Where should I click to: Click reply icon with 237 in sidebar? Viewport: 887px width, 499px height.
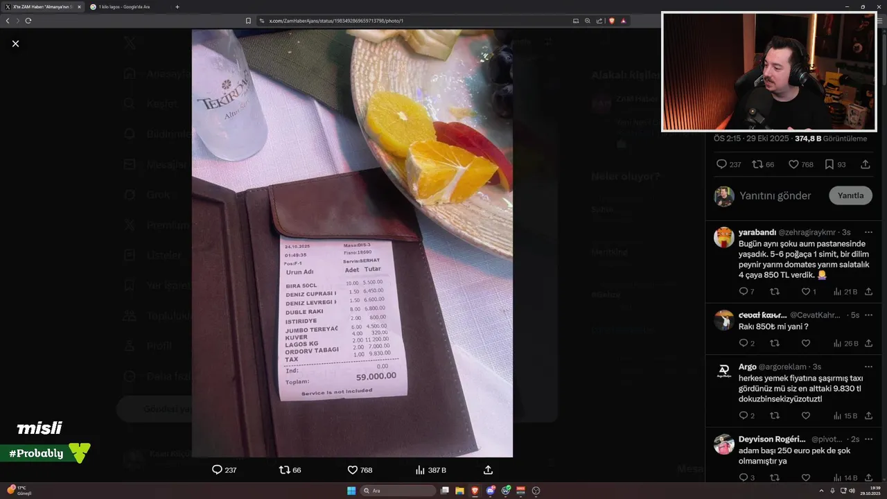point(721,164)
